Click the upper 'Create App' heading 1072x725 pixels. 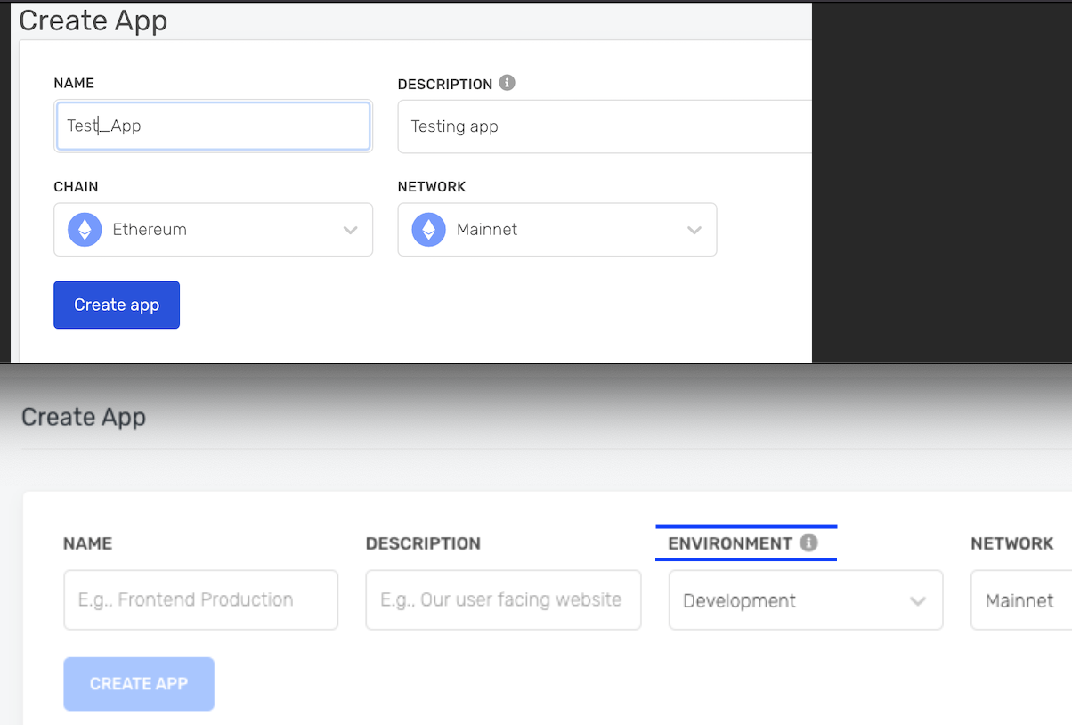pos(93,20)
